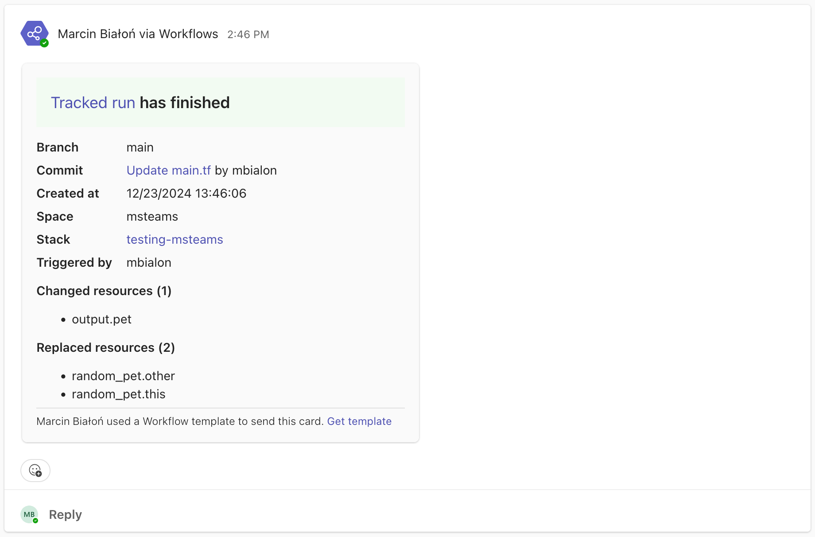The width and height of the screenshot is (815, 537).
Task: Click the 'main' branch value
Action: (140, 147)
